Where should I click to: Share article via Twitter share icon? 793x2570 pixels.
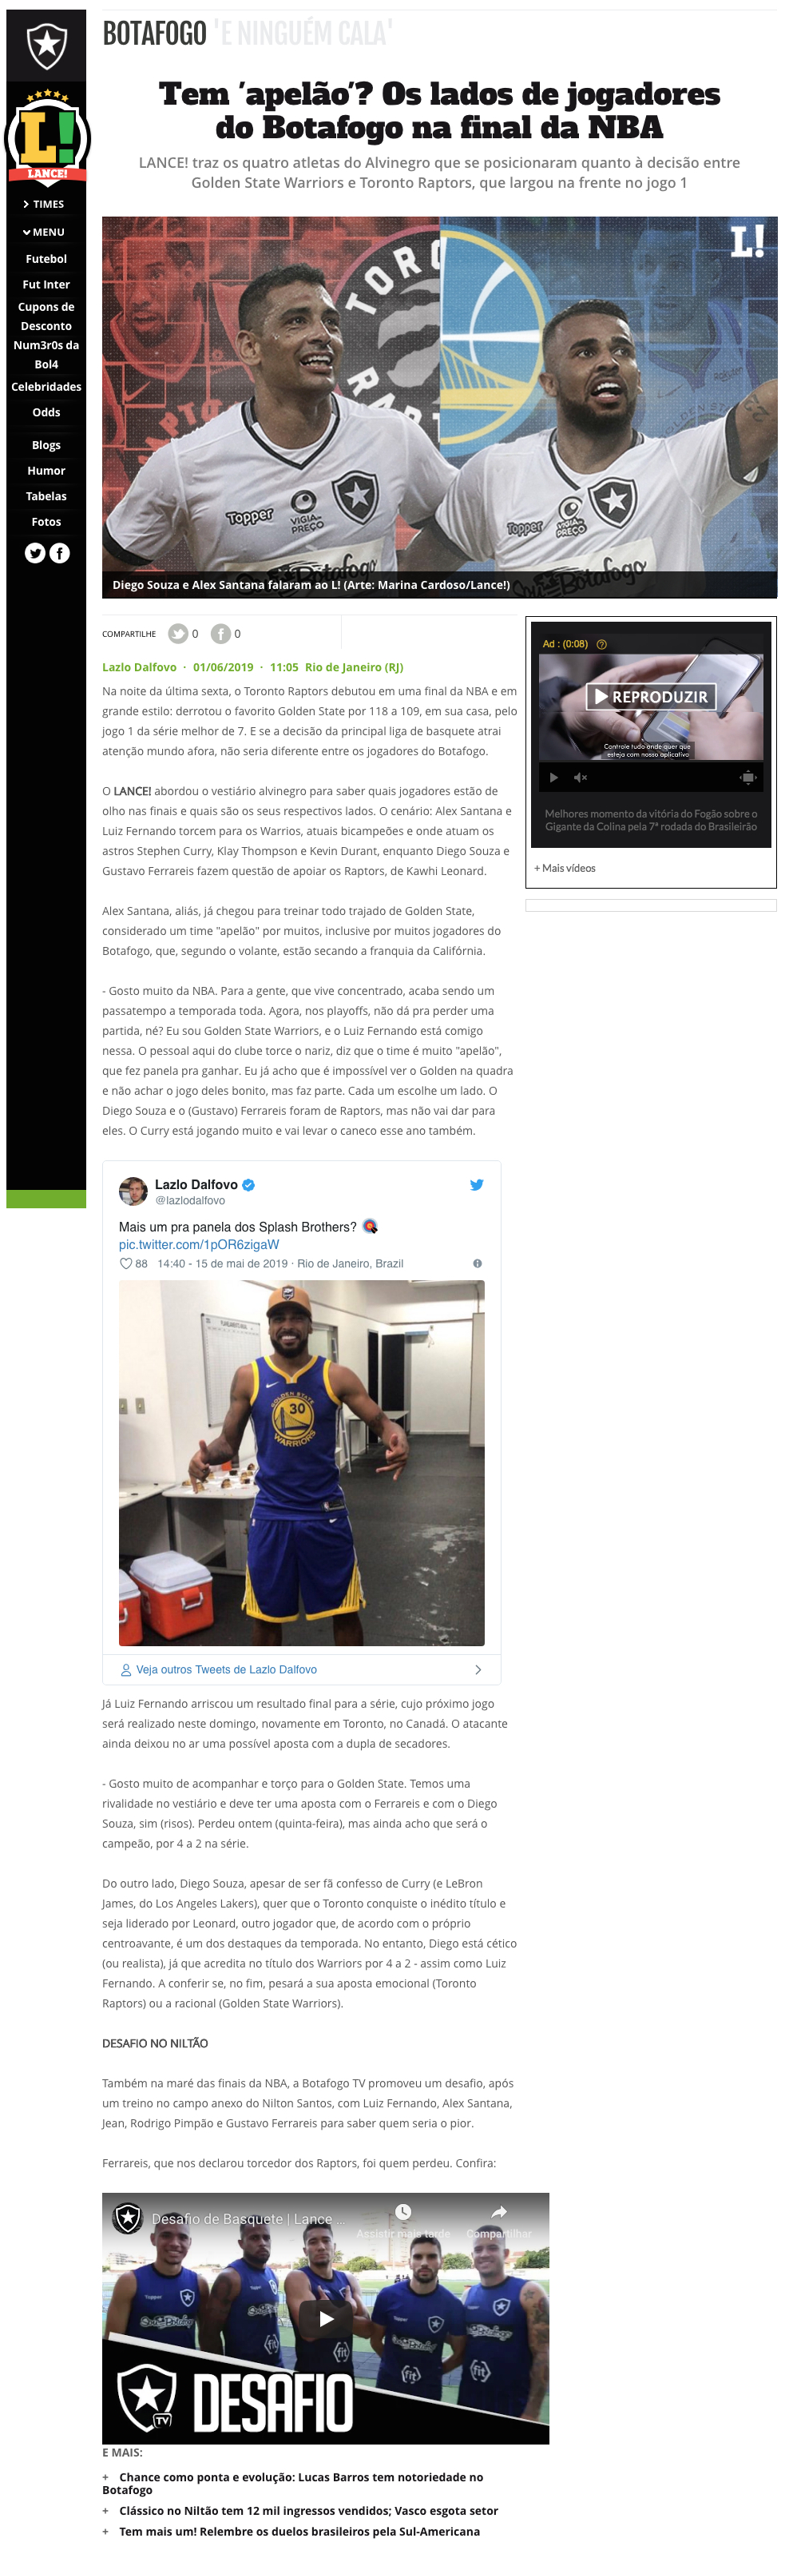click(x=177, y=634)
